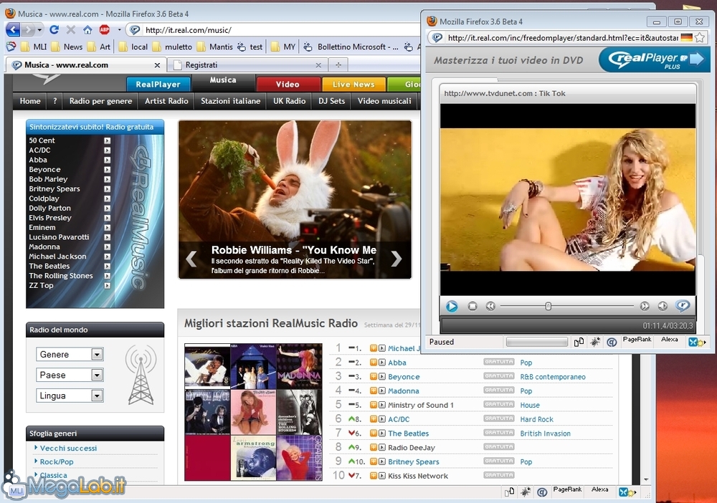717x503 pixels.
Task: Click the Adblock Plus ABP icon
Action: (105, 30)
